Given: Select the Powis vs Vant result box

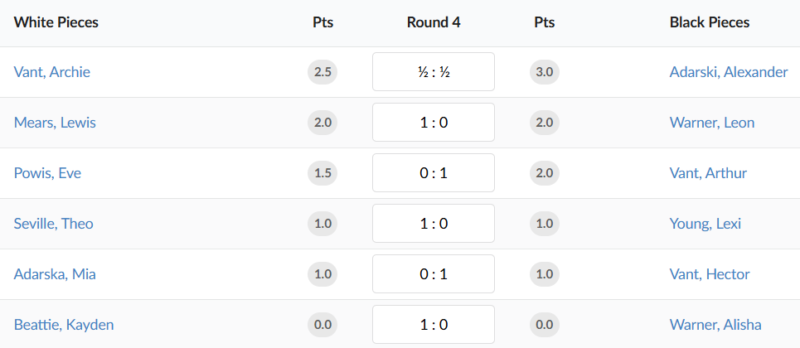Looking at the screenshot, I should coord(434,173).
